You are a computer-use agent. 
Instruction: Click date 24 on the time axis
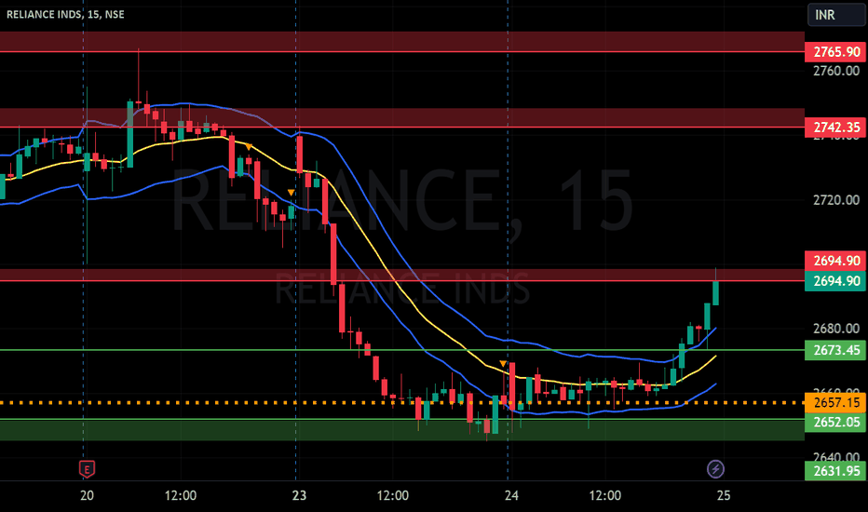tap(511, 495)
